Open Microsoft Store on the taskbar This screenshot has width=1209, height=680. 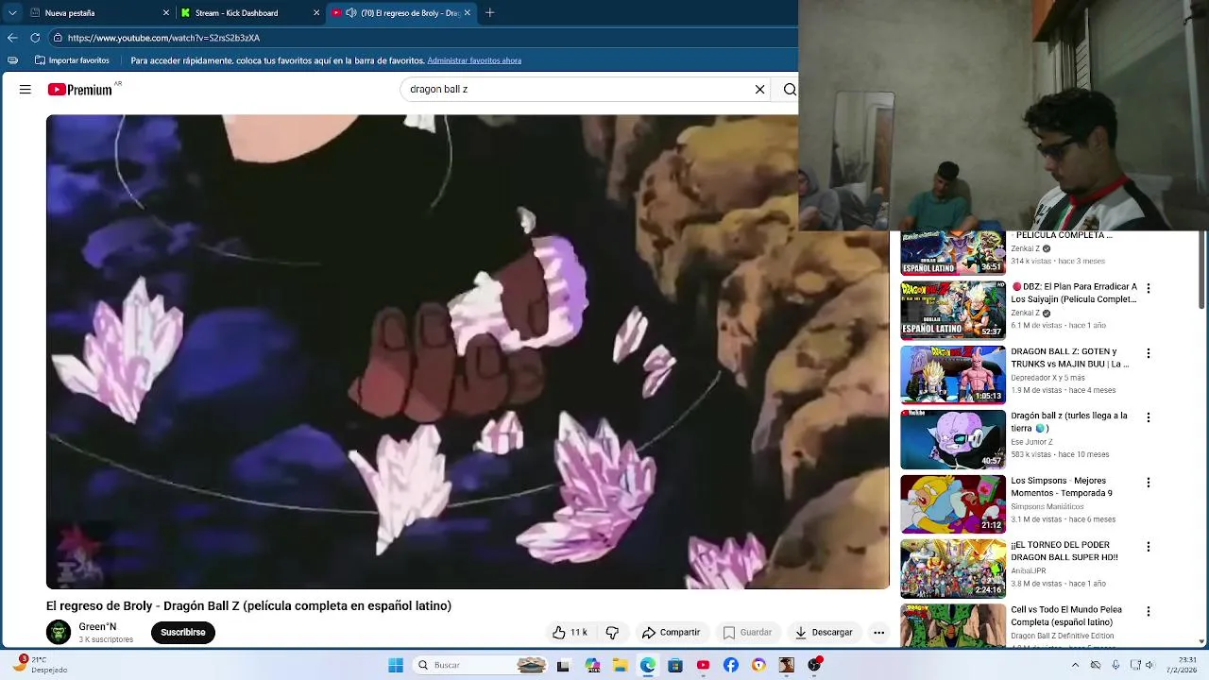[675, 665]
